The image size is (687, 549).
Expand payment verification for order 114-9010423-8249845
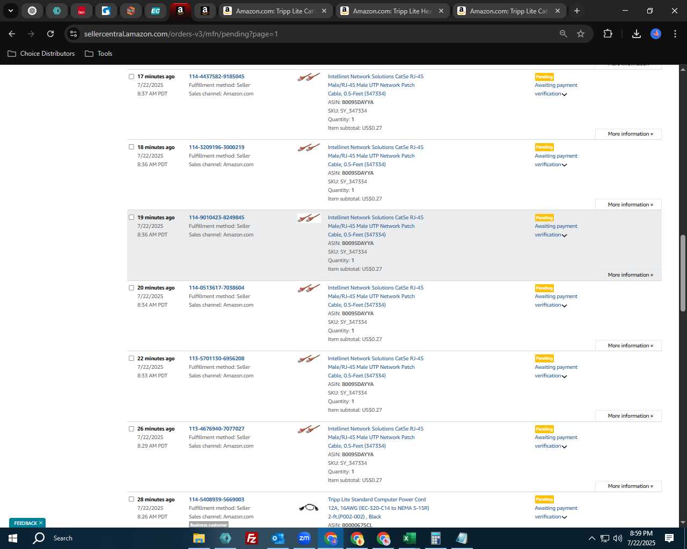tap(564, 235)
